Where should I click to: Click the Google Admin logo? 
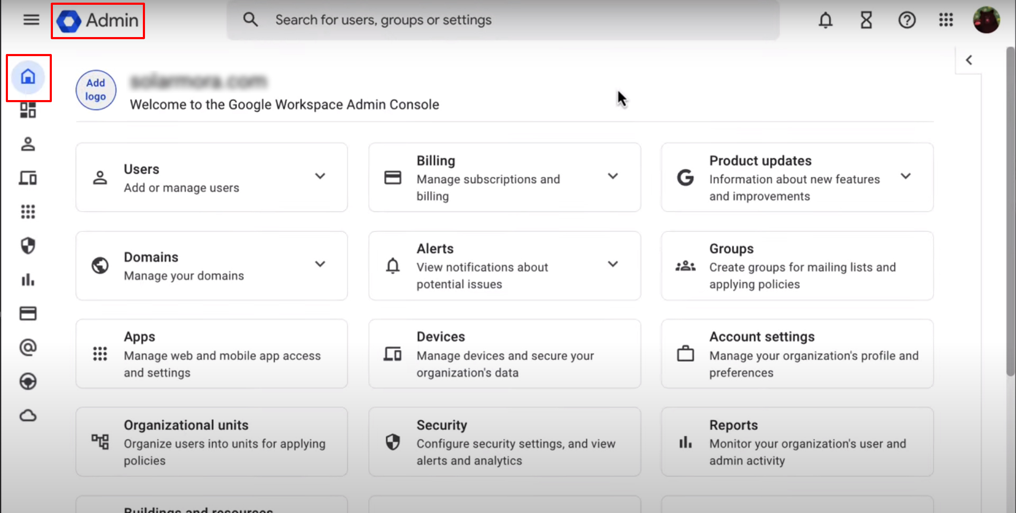[x=98, y=21]
